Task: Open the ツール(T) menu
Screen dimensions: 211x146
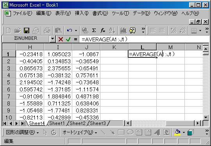Action: point(120,13)
